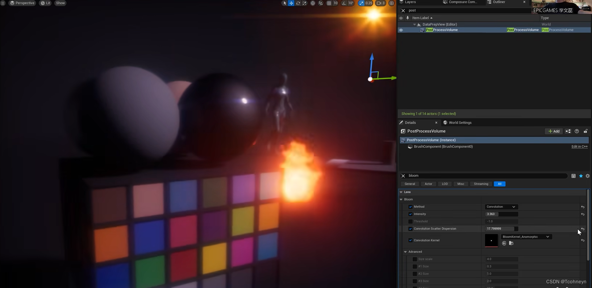
Task: Select the Streaming filter button
Action: click(x=481, y=184)
